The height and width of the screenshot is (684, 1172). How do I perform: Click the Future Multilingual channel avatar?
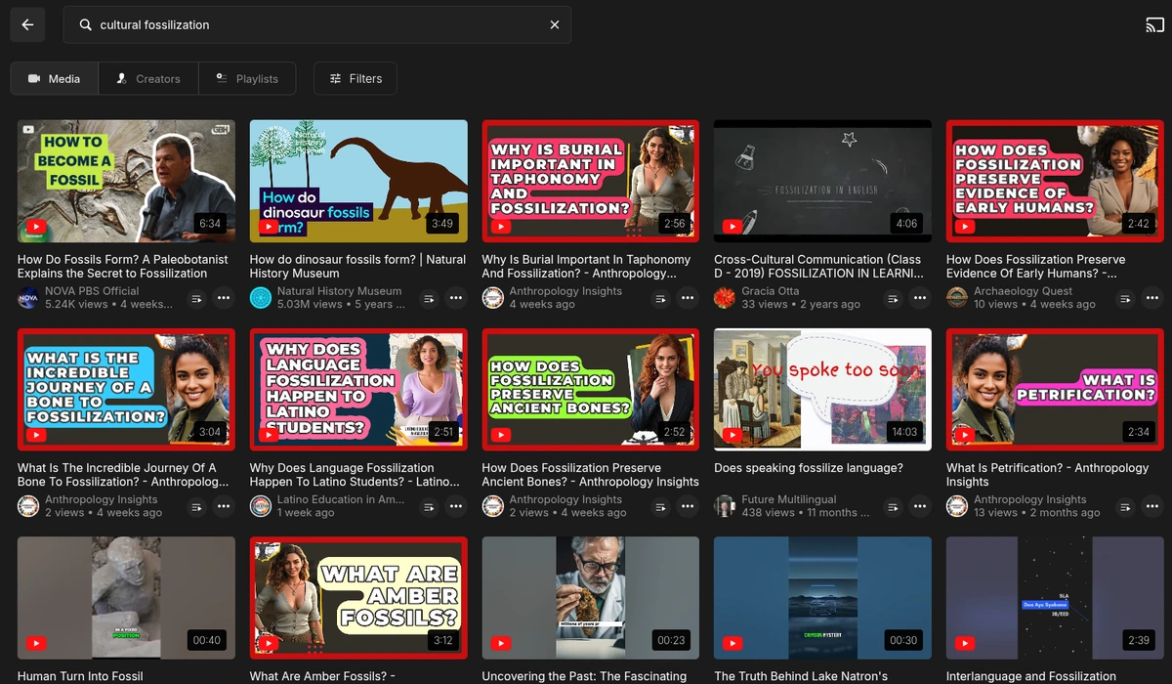(x=725, y=505)
